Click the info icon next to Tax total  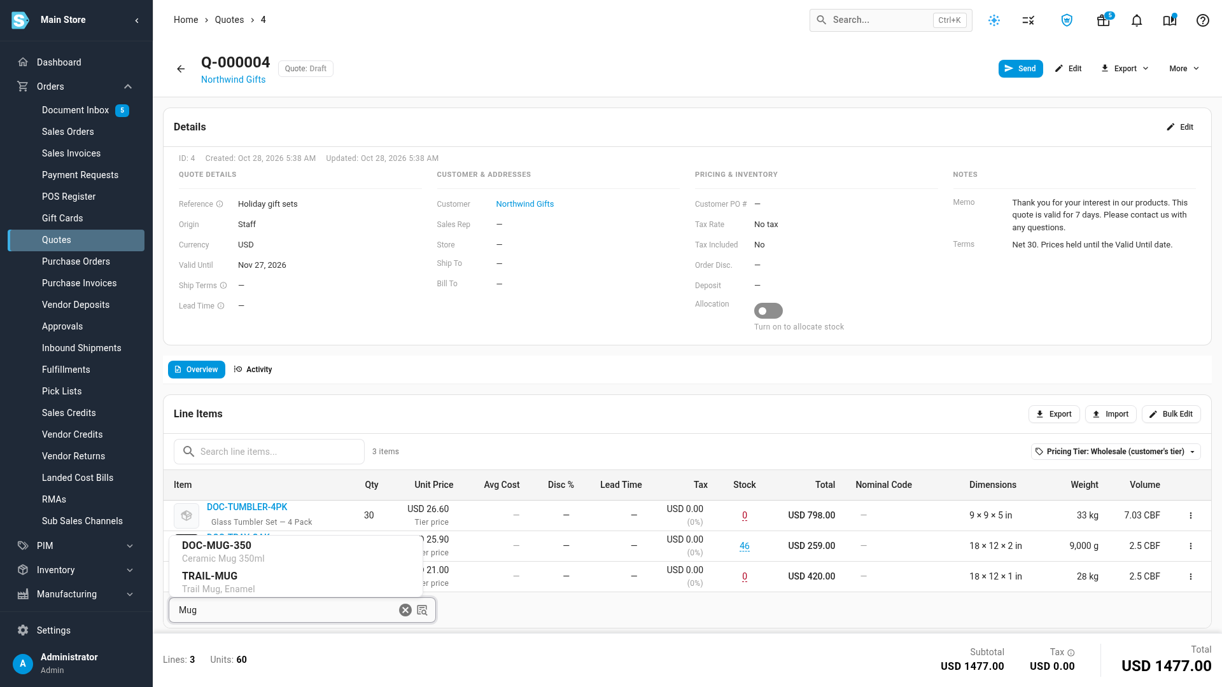pos(1071,653)
